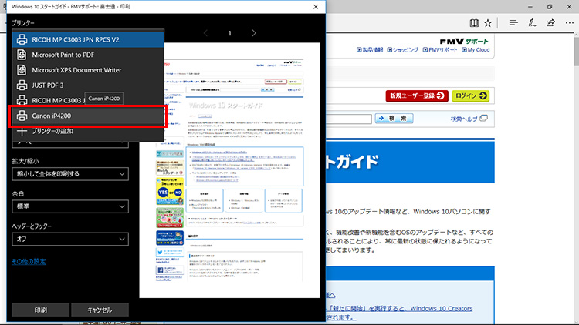Screen dimensions: 579x325
Task: Choose Microsoft Print to PDF printer
Action: [x=86, y=55]
